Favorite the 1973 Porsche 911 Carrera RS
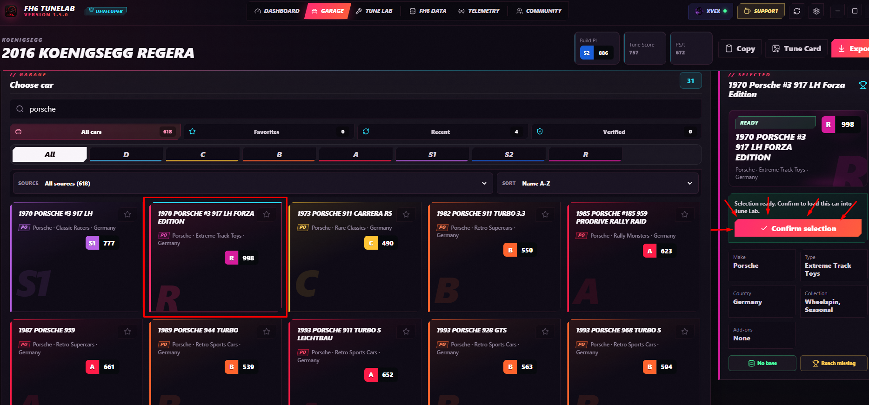 (406, 214)
